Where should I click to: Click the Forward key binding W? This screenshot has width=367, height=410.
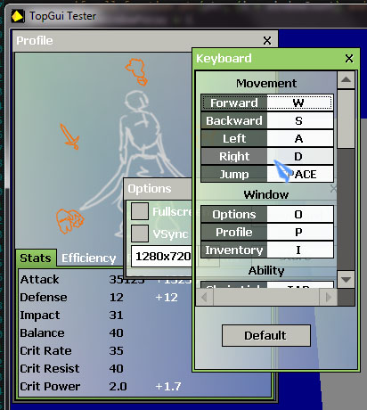pyautogui.click(x=300, y=102)
